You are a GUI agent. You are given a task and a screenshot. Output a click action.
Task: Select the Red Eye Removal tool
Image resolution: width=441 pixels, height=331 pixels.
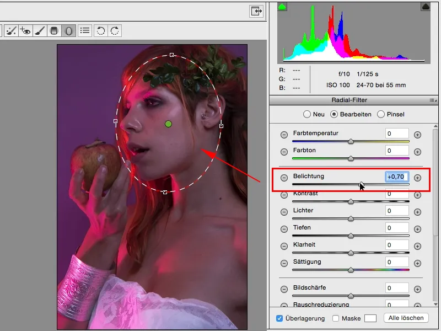click(x=25, y=31)
